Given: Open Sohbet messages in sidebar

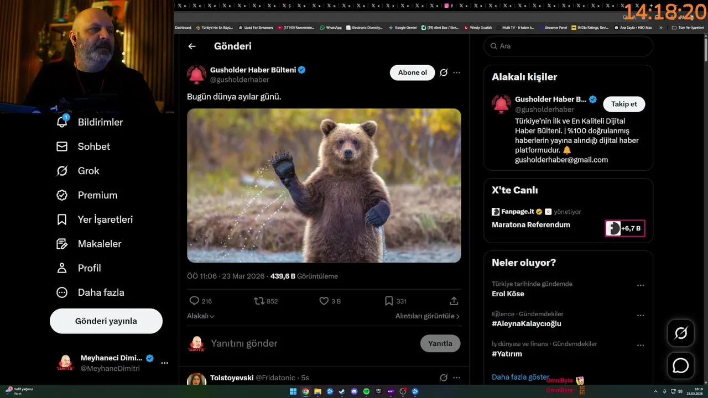Looking at the screenshot, I should click(x=83, y=146).
